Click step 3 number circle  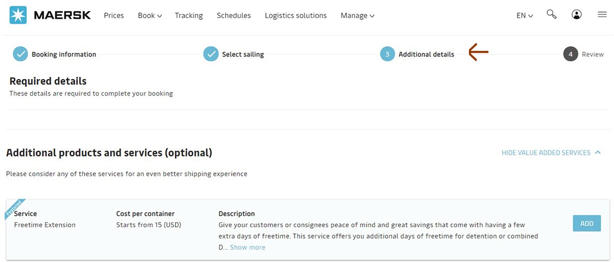(x=387, y=54)
